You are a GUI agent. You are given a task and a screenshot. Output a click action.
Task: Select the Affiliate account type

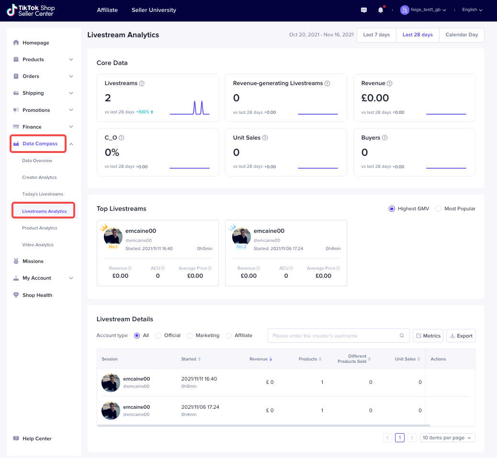click(228, 336)
